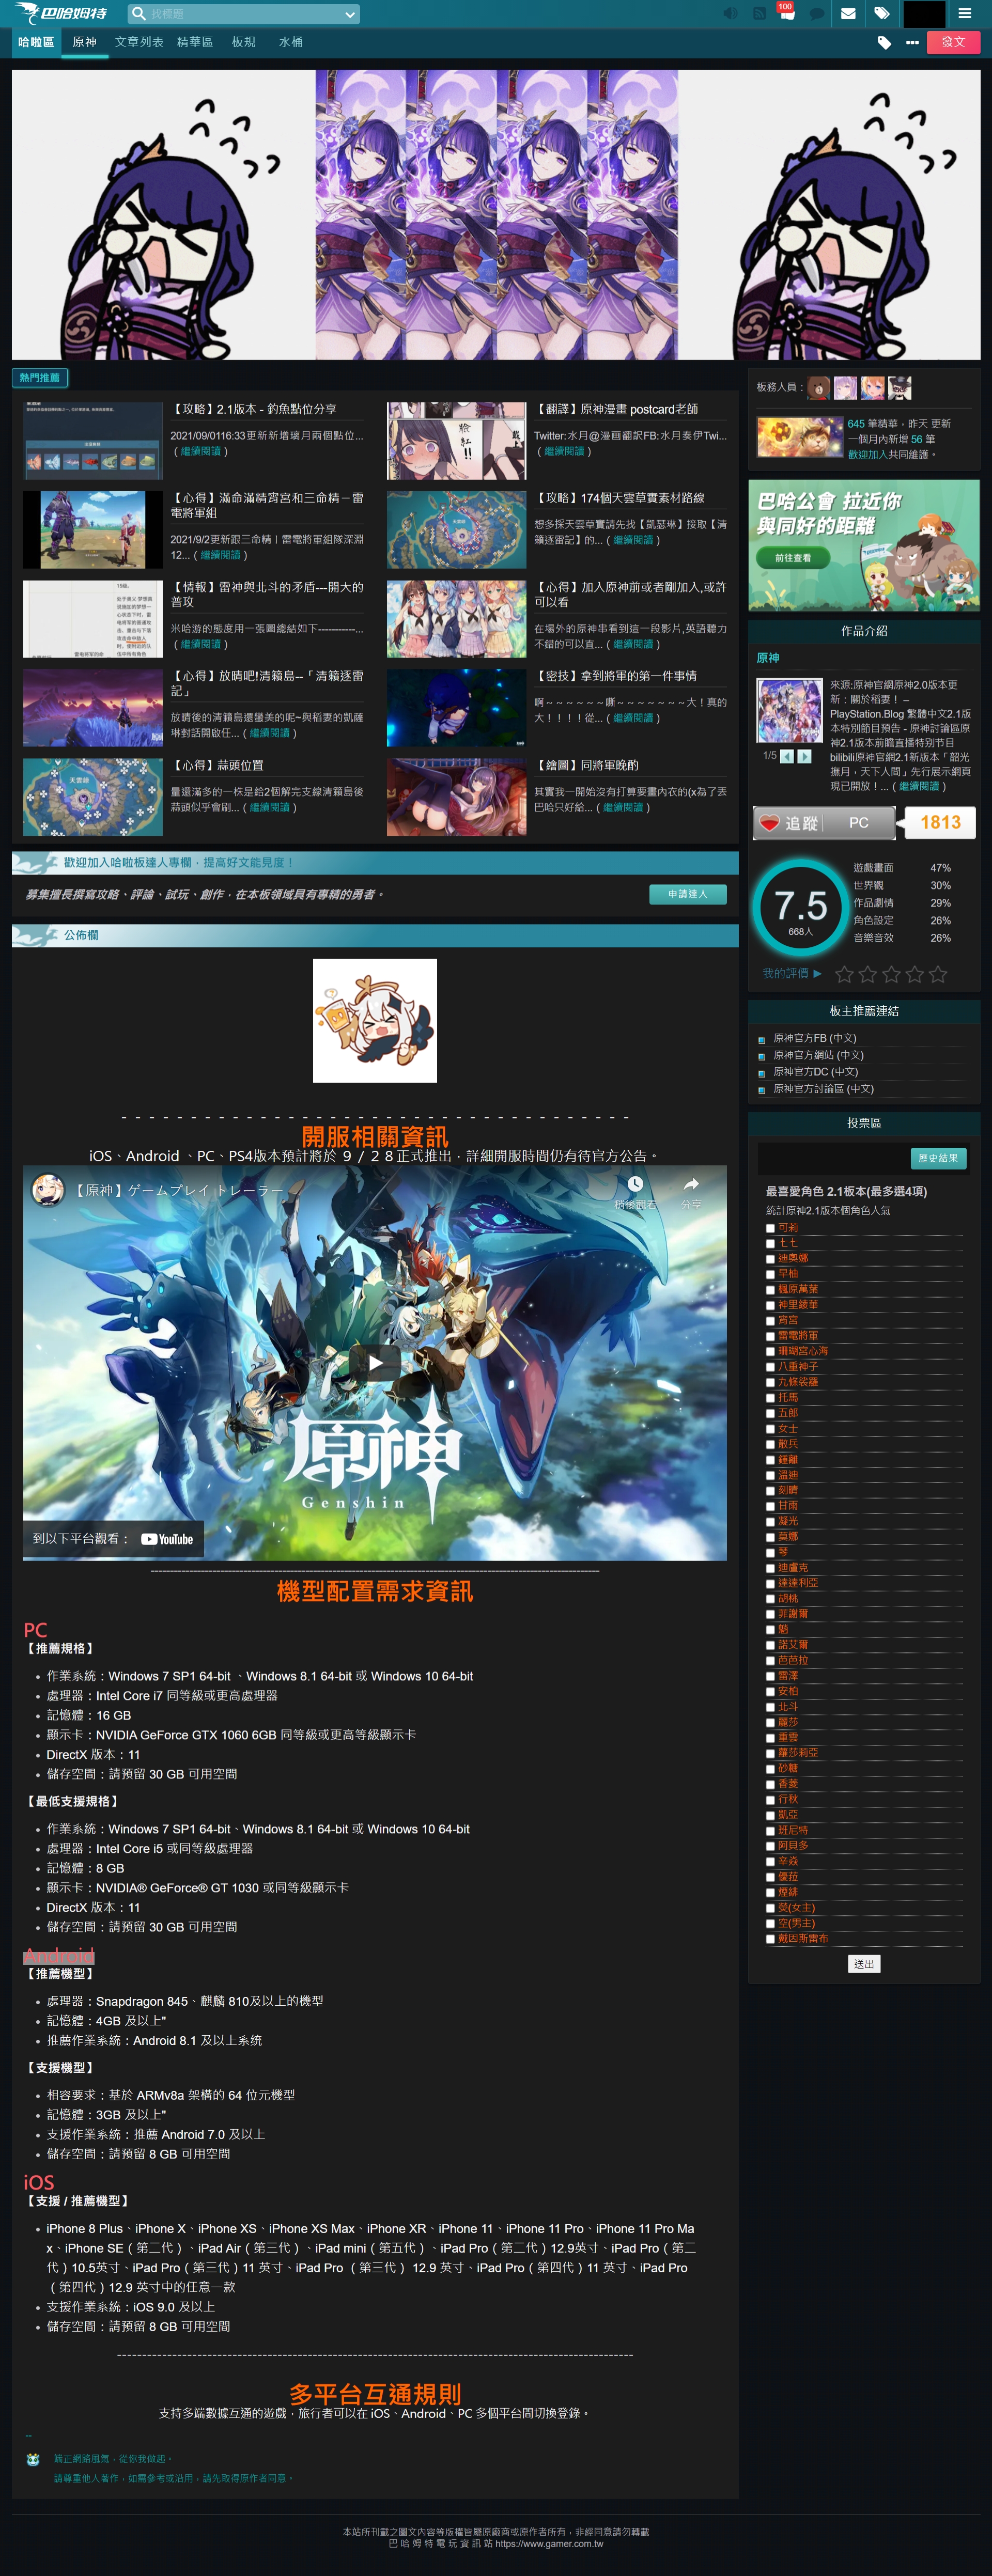Screen dimensions: 992x2576
Task: Open the notifications icon with the 100 badge
Action: click(787, 13)
